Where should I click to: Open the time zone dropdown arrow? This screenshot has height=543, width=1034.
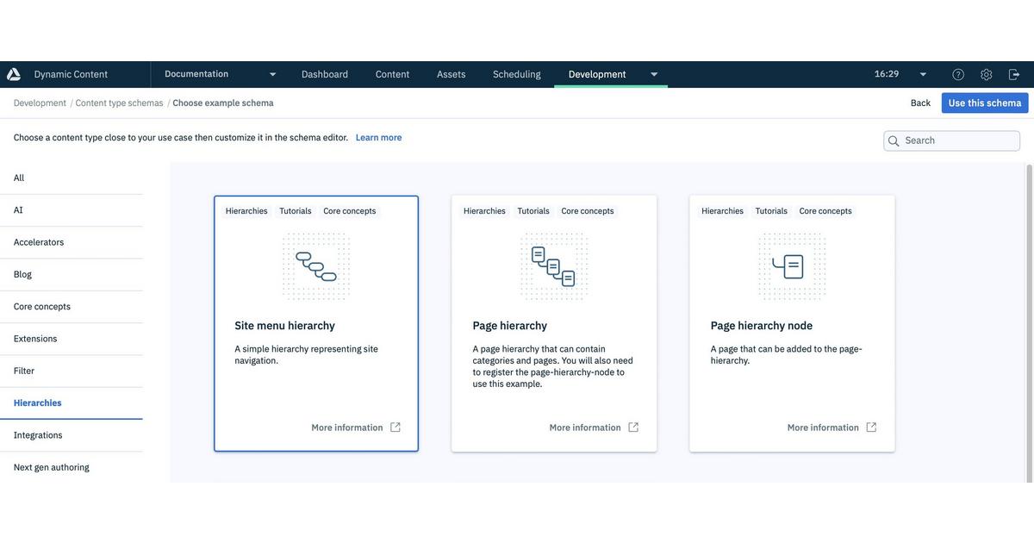(x=923, y=74)
